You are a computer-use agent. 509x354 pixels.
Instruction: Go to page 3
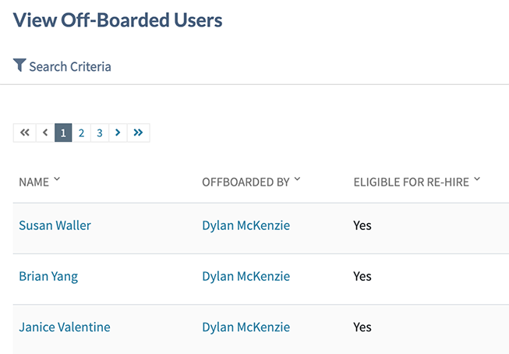tap(100, 133)
